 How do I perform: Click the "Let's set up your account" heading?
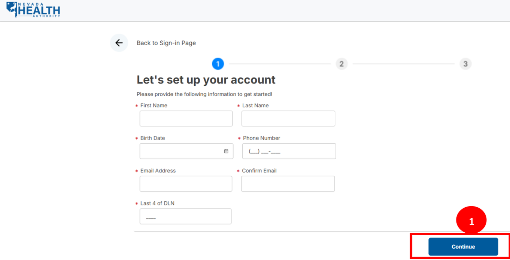pyautogui.click(x=206, y=80)
